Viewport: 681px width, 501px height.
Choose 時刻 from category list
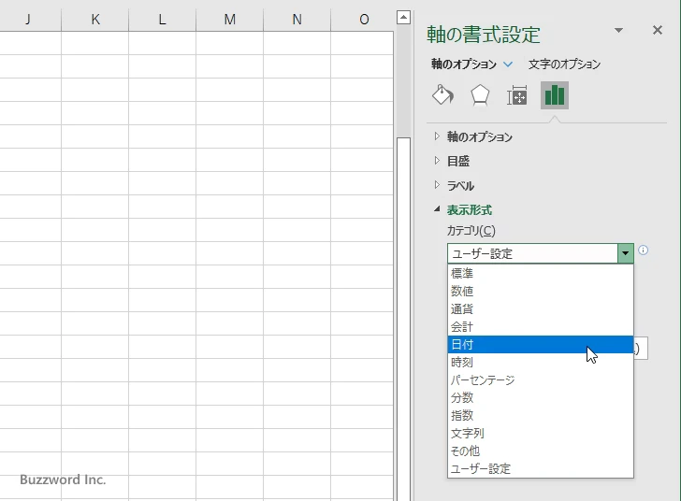click(x=541, y=363)
